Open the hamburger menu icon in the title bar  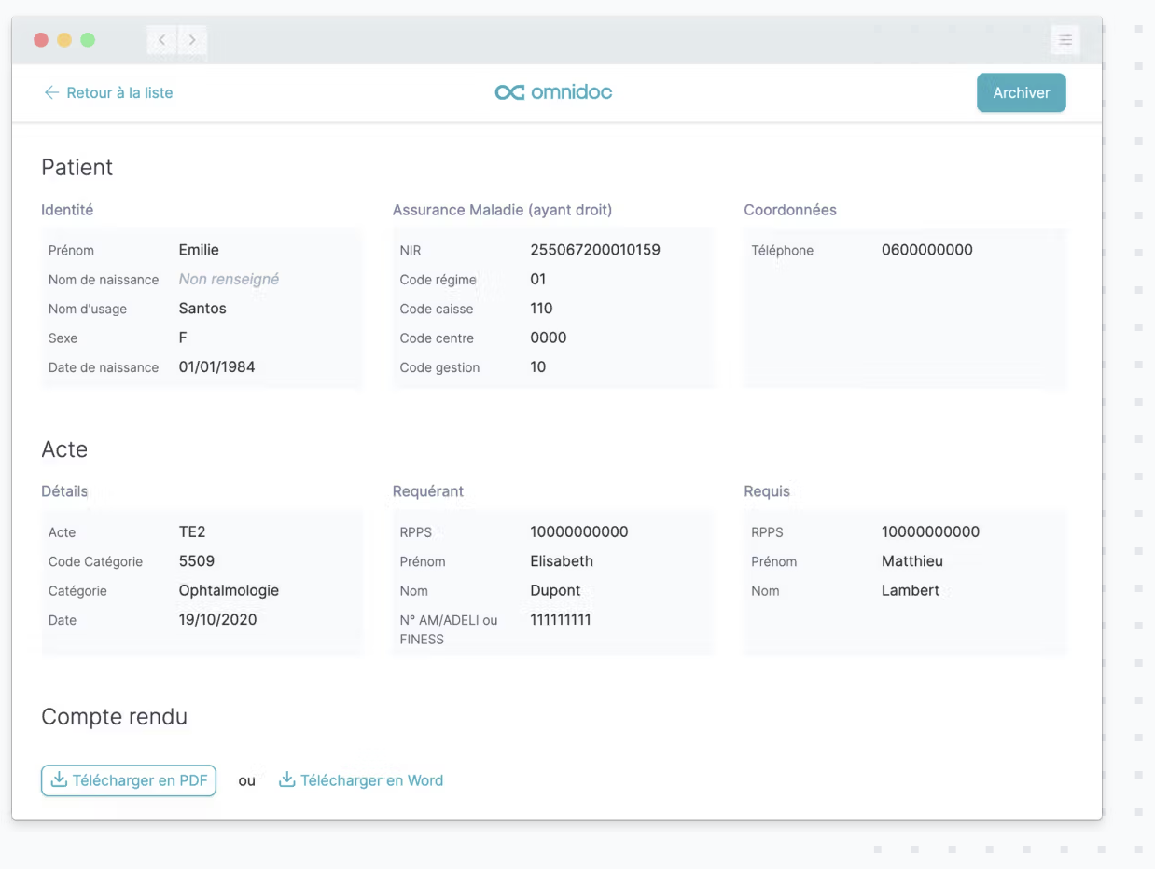[x=1065, y=41]
